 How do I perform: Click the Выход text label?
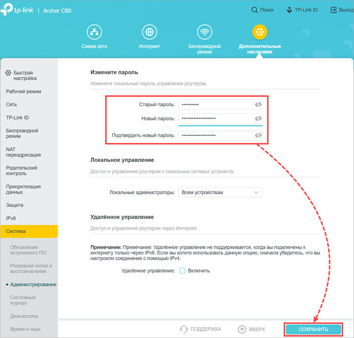[x=346, y=10]
